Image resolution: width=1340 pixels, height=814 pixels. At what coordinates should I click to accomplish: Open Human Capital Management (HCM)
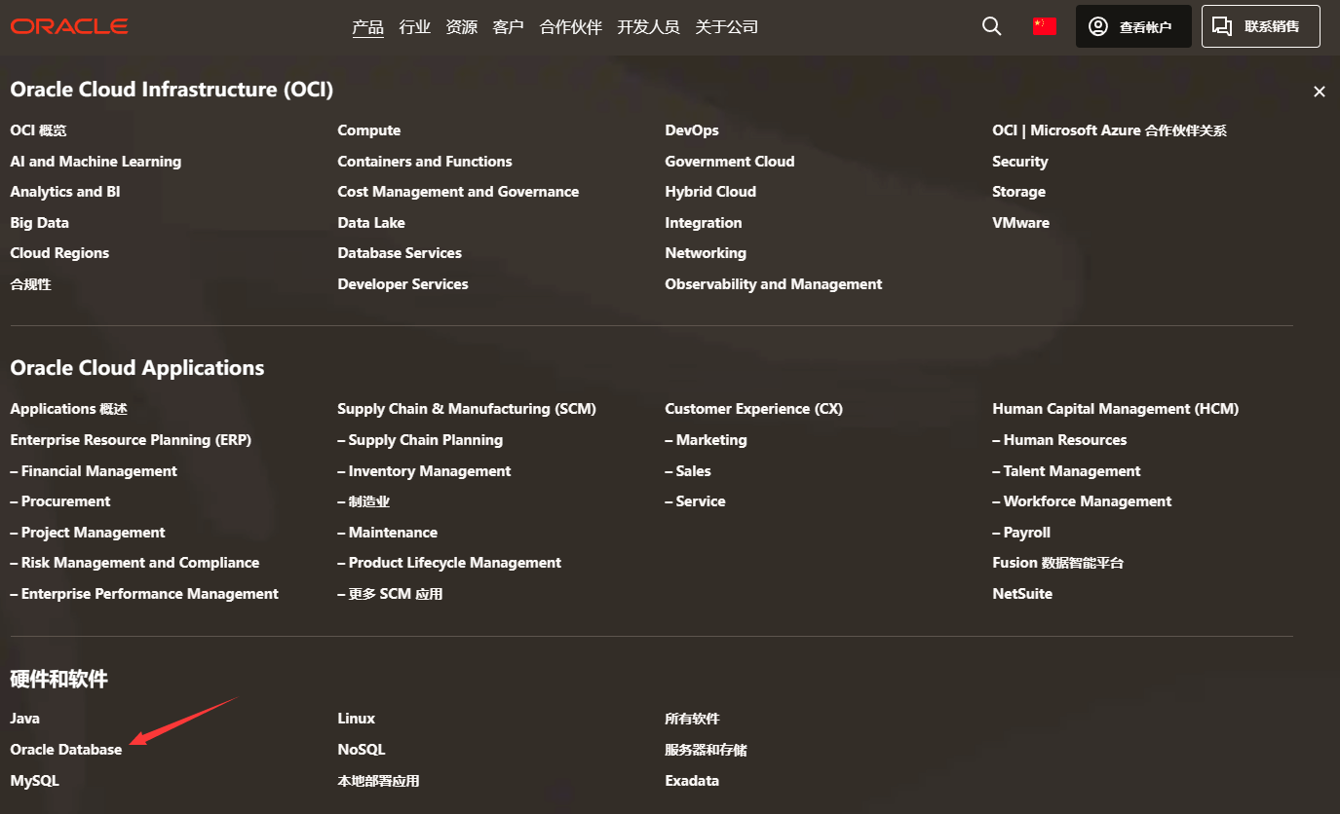1116,409
